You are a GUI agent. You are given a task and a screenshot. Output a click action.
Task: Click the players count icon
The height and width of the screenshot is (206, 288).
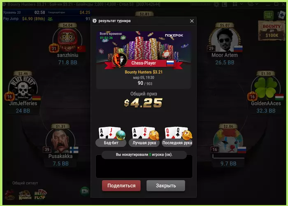(50, 19)
